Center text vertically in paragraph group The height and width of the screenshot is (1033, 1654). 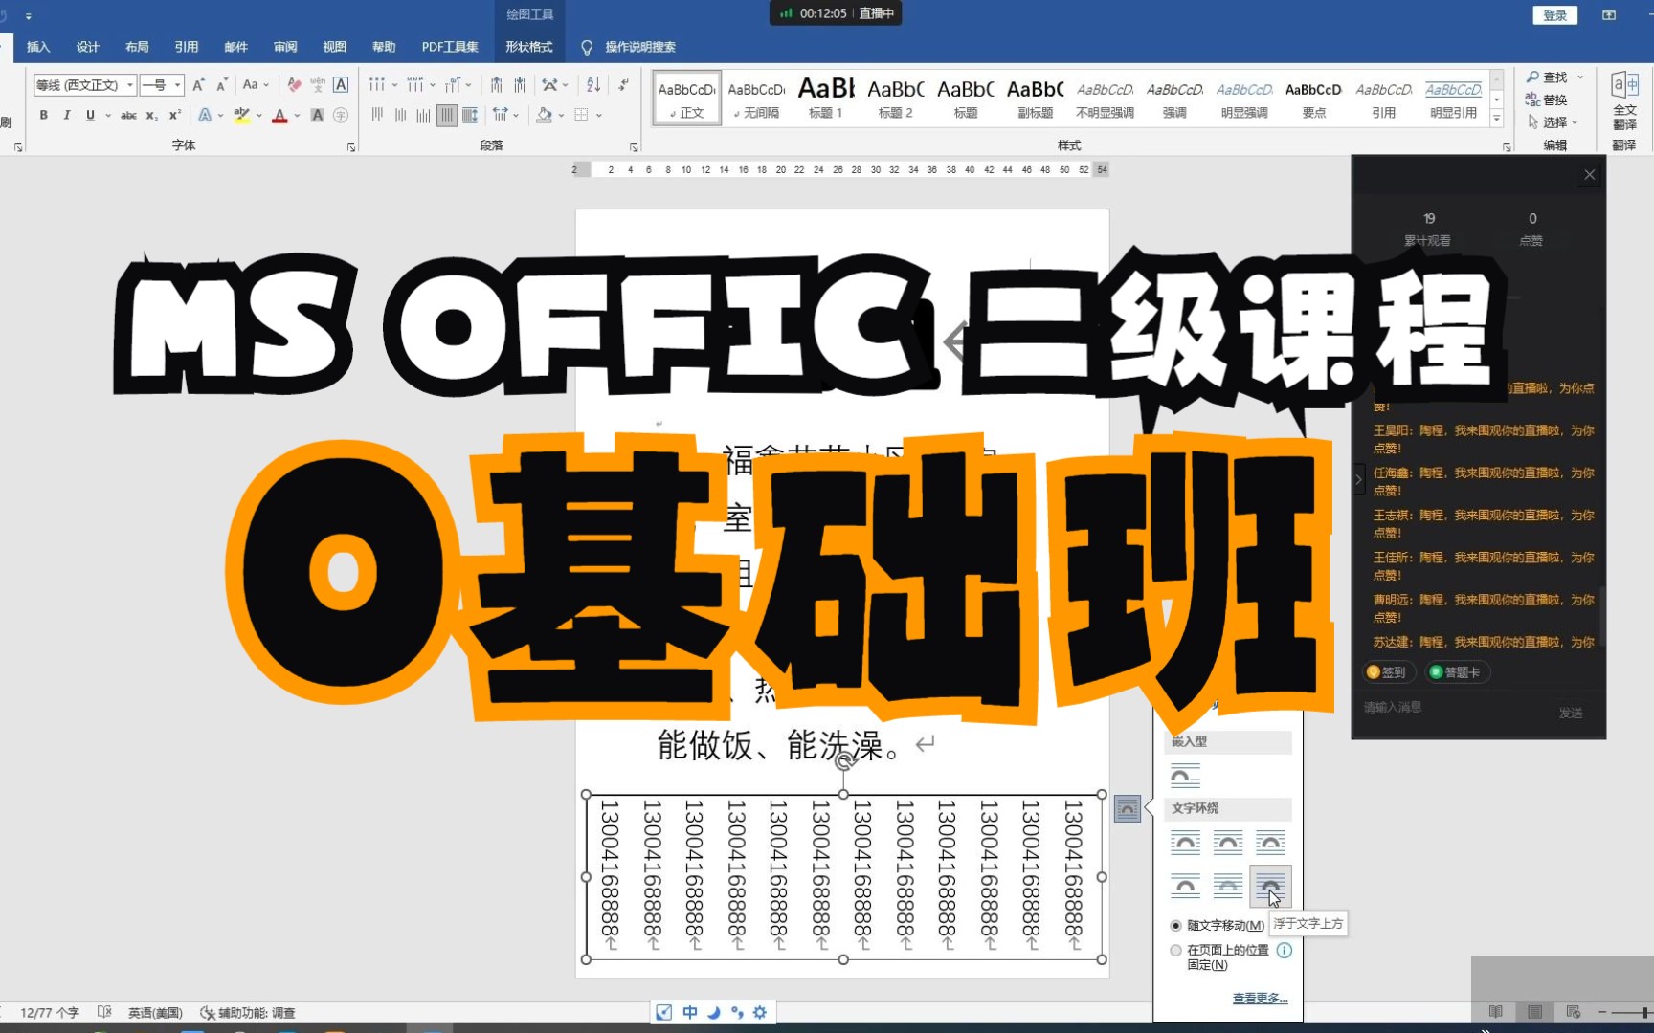click(400, 115)
